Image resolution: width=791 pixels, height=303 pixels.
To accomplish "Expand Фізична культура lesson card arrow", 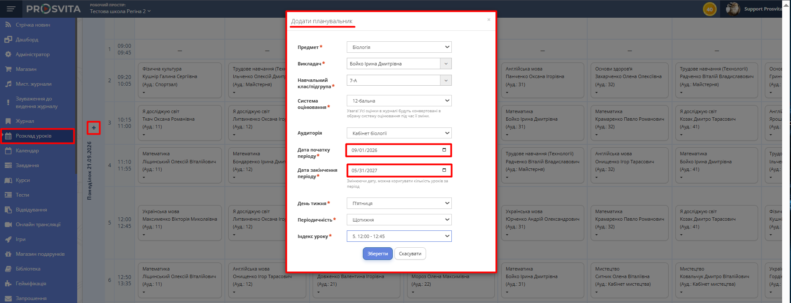I will click(x=144, y=92).
